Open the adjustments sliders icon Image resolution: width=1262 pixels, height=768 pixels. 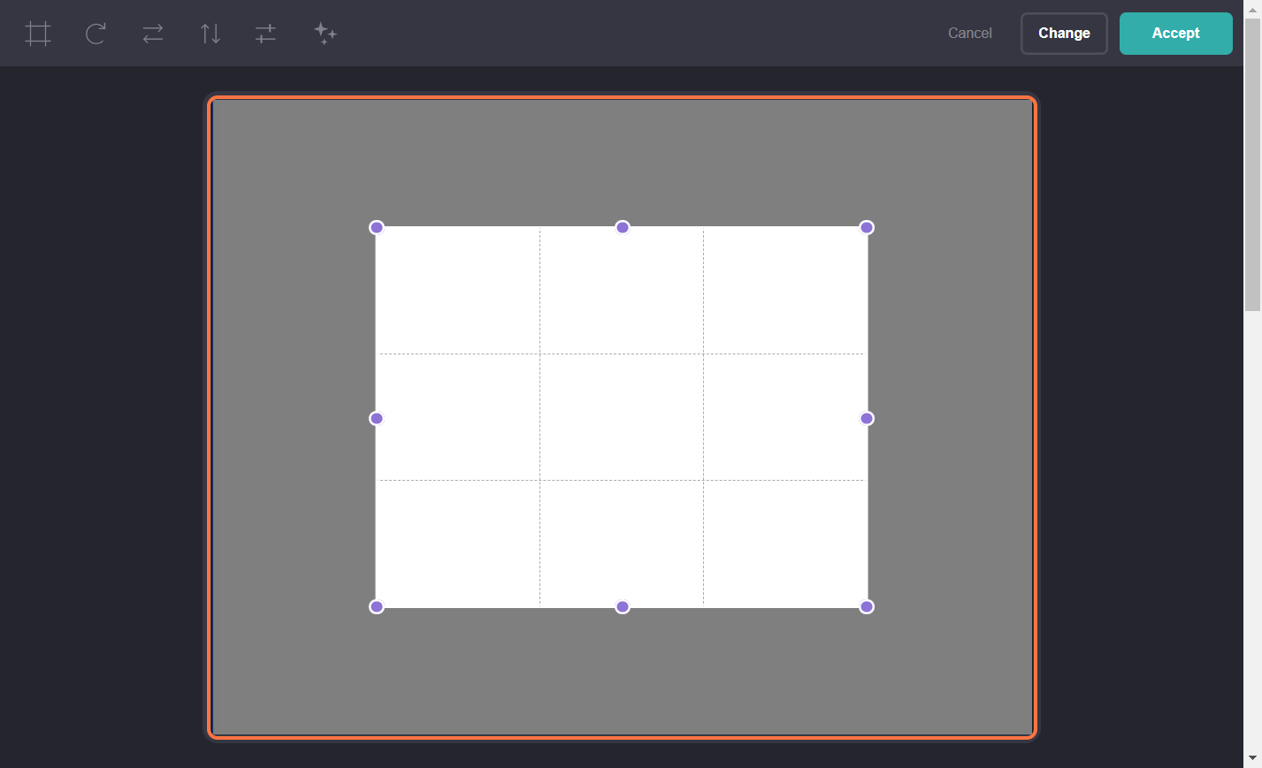pyautogui.click(x=266, y=34)
